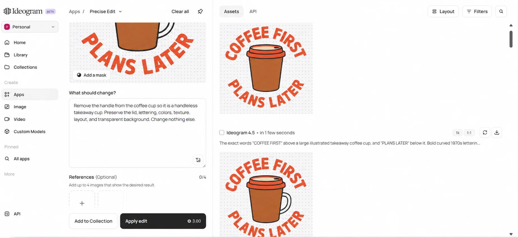Click the All apps search icon
This screenshot has height=238, width=518.
(x=7, y=159)
